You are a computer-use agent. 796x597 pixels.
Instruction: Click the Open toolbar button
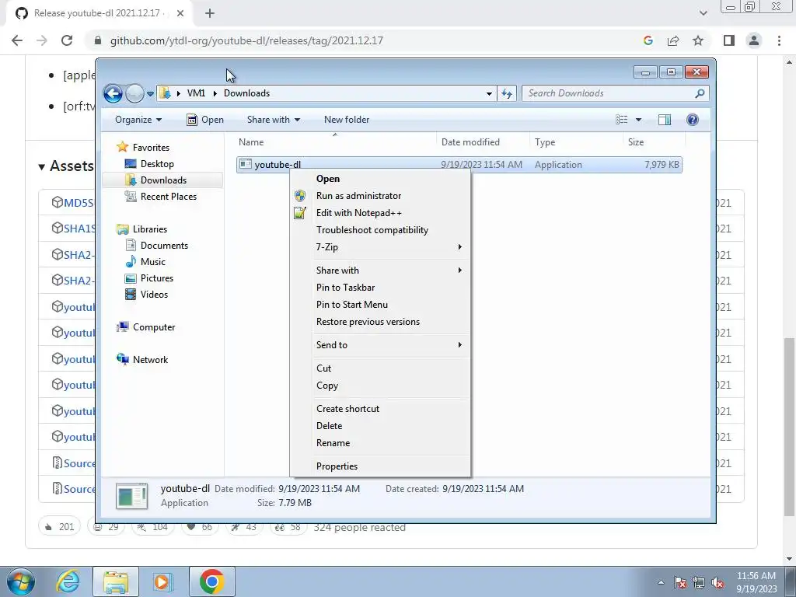[x=205, y=120]
